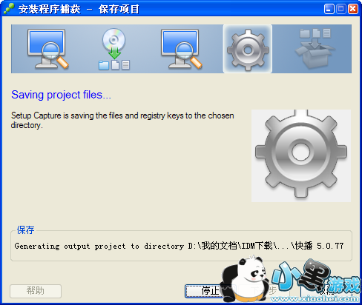The height and width of the screenshot is (305, 362).
Task: Open the title bar application icon menu
Action: click(9, 9)
